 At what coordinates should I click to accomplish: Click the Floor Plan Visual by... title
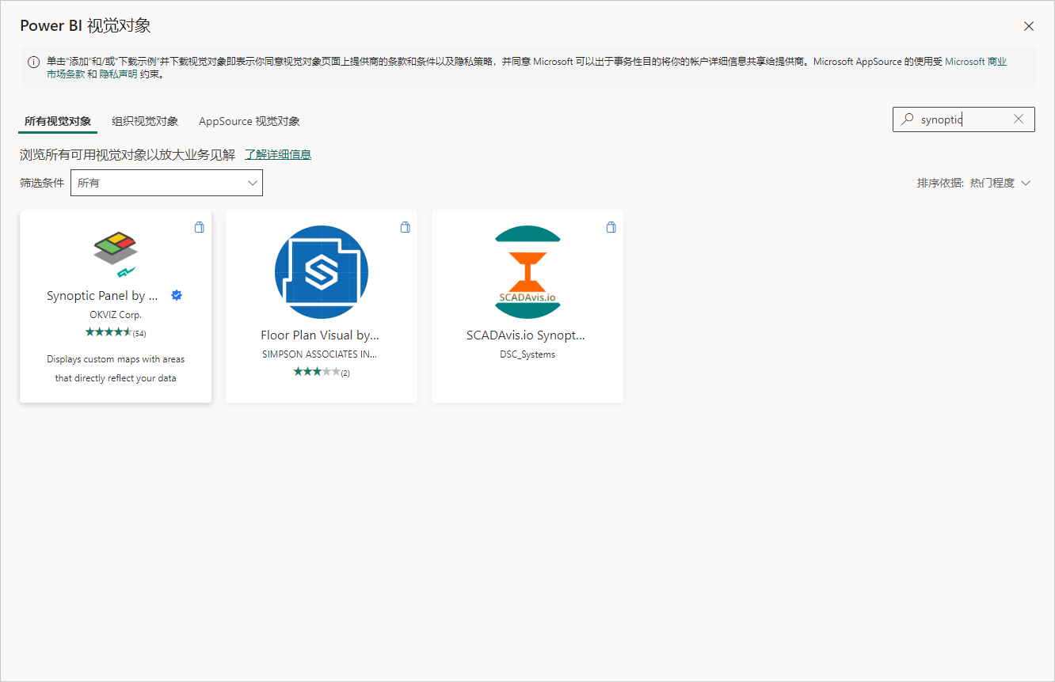320,335
